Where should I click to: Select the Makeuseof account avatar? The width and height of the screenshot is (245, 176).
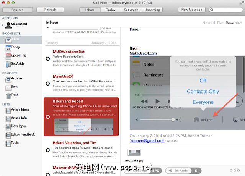coord(8,25)
